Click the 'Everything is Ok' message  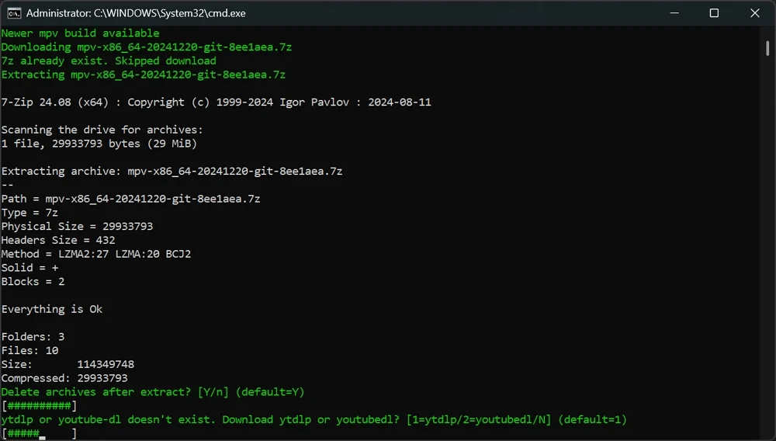(x=52, y=309)
